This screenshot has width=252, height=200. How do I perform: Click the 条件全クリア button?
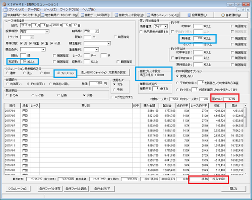point(102,189)
